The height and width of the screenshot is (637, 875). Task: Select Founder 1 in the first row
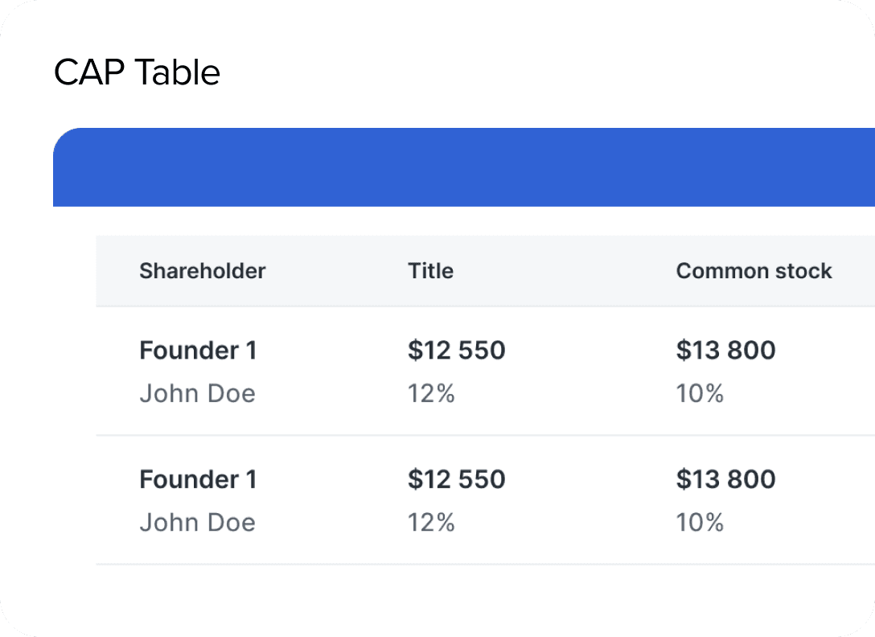(x=198, y=351)
